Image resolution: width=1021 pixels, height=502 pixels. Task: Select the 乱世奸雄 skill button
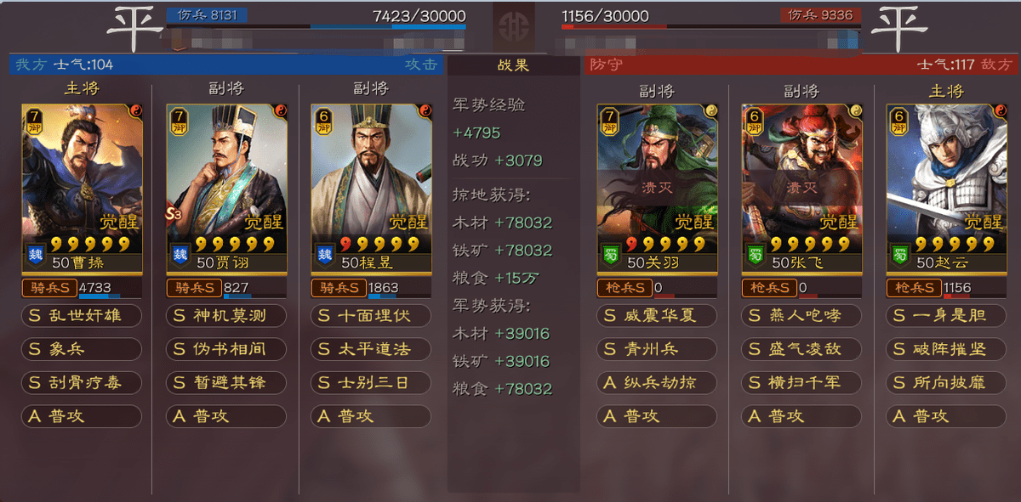[x=82, y=316]
